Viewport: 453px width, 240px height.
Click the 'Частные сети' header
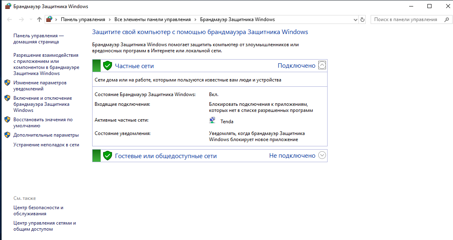[134, 66]
